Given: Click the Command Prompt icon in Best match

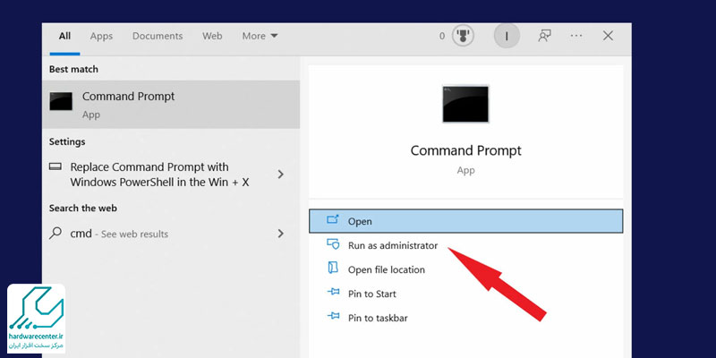Looking at the screenshot, I should coord(61,101).
